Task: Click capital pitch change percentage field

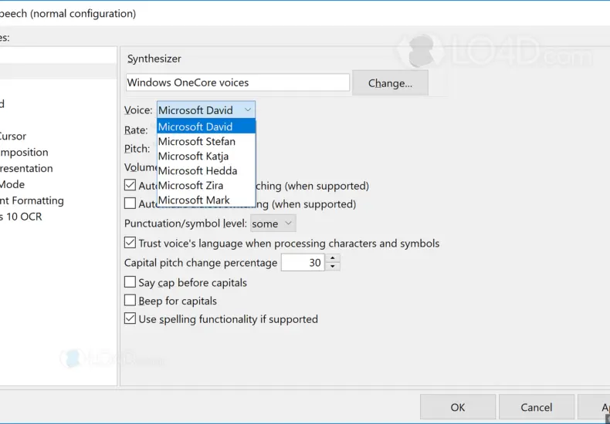Action: coord(303,262)
